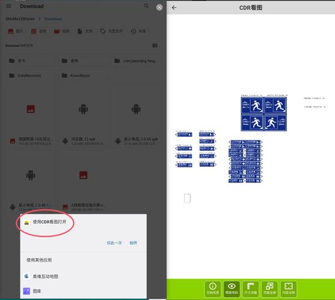
Task: Choose 奥维互动地图 app to open file
Action: (x=84, y=277)
